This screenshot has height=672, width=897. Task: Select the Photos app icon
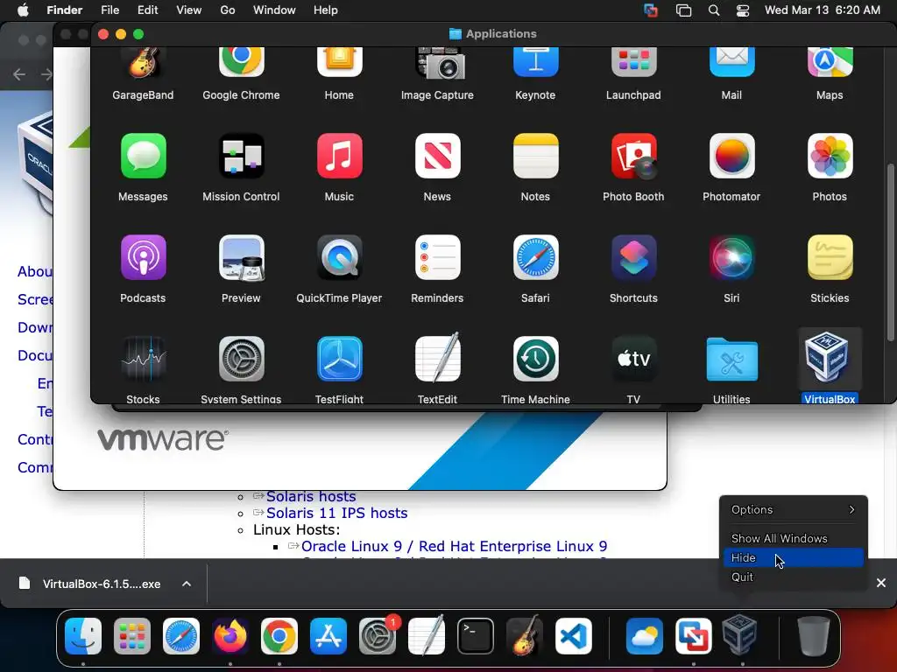[830, 156]
